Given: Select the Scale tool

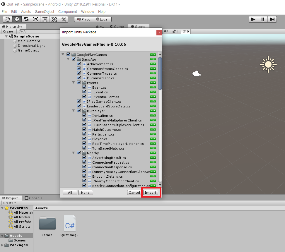Looking at the screenshot, I should (35, 19).
